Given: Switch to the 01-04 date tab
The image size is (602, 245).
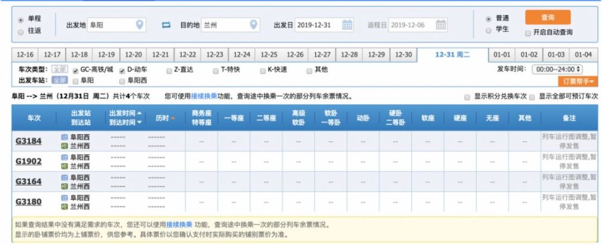Looking at the screenshot, I should point(583,55).
